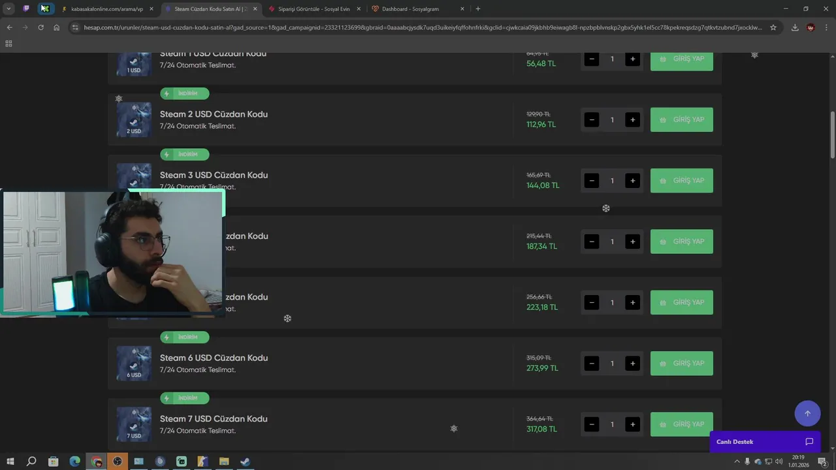Open the Chrome three-dot menu
Image resolution: width=836 pixels, height=470 pixels.
click(x=826, y=27)
